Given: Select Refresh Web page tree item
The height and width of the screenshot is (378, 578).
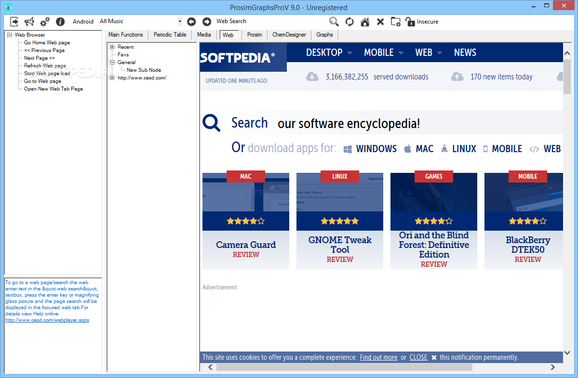Looking at the screenshot, I should 45,66.
